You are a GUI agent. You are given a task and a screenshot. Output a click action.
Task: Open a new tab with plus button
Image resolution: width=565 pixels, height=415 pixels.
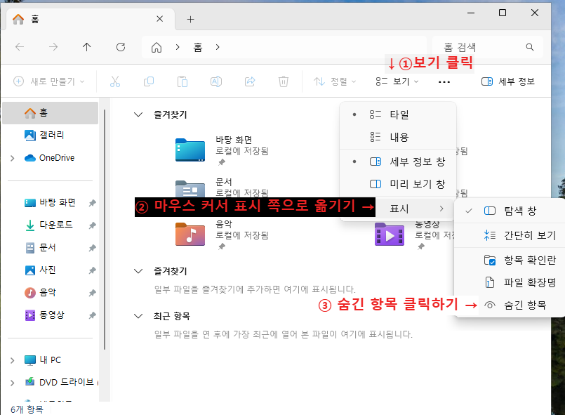click(191, 20)
